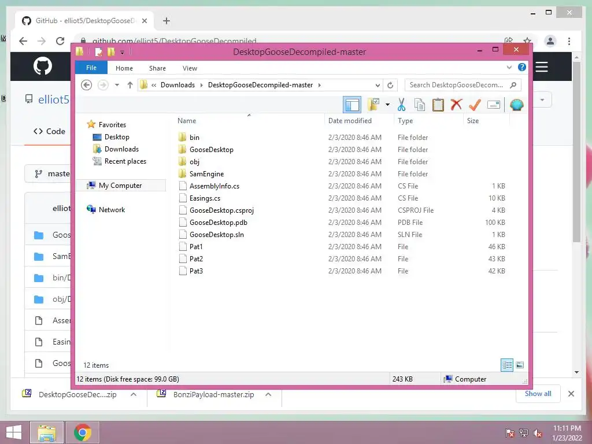The height and width of the screenshot is (444, 592).
Task: Select Desktop in navigation pane
Action: click(x=117, y=136)
